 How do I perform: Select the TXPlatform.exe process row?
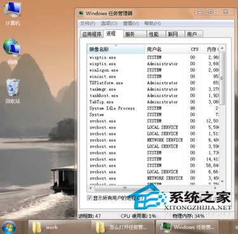154,83
